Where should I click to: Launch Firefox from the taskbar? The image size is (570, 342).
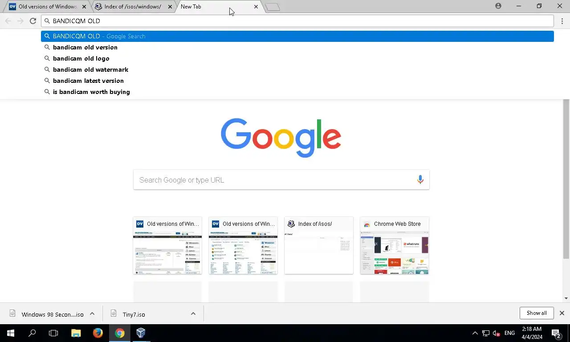(98, 333)
